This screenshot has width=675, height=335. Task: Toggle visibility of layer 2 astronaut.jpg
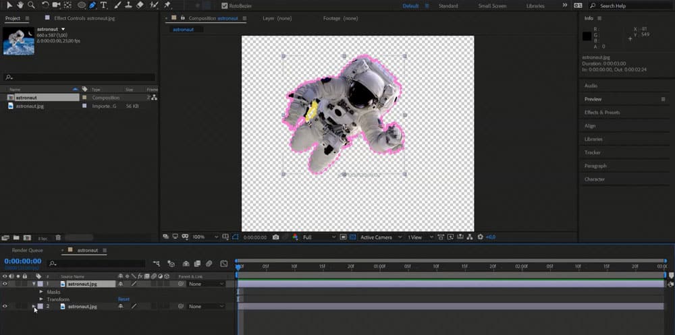pos(5,306)
